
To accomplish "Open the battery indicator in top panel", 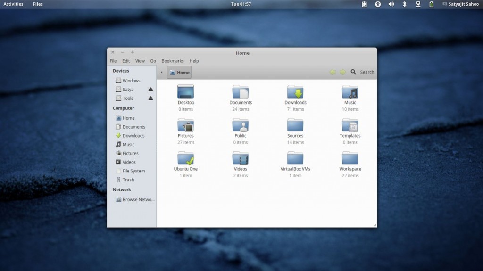I will pyautogui.click(x=432, y=4).
